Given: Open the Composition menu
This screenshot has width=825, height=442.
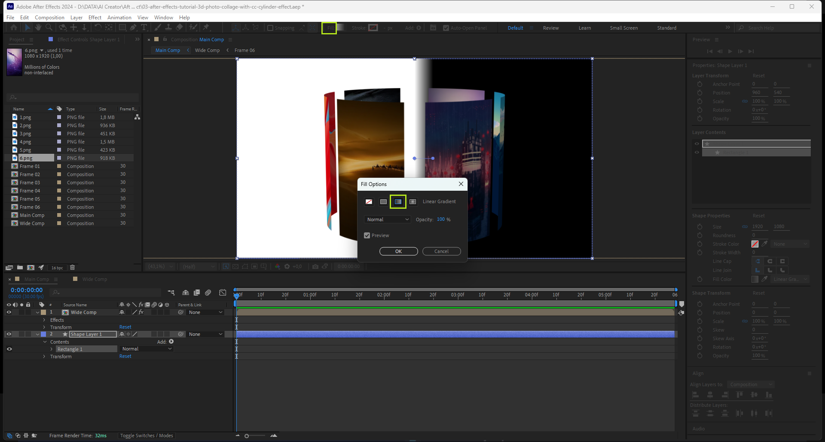Looking at the screenshot, I should (x=49, y=18).
